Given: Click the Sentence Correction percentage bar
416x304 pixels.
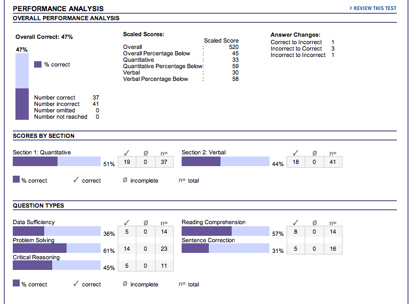Looking at the screenshot, I should [225, 248].
